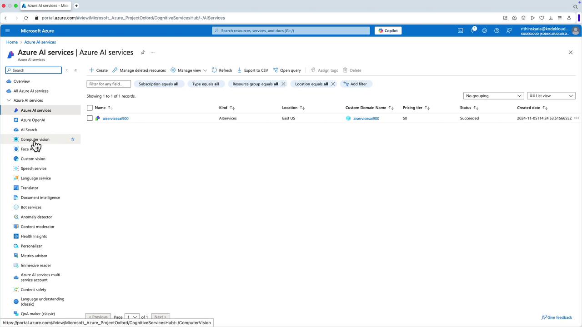Open Cloud Shell from the top bar
This screenshot has width=582, height=327.
[460, 30]
